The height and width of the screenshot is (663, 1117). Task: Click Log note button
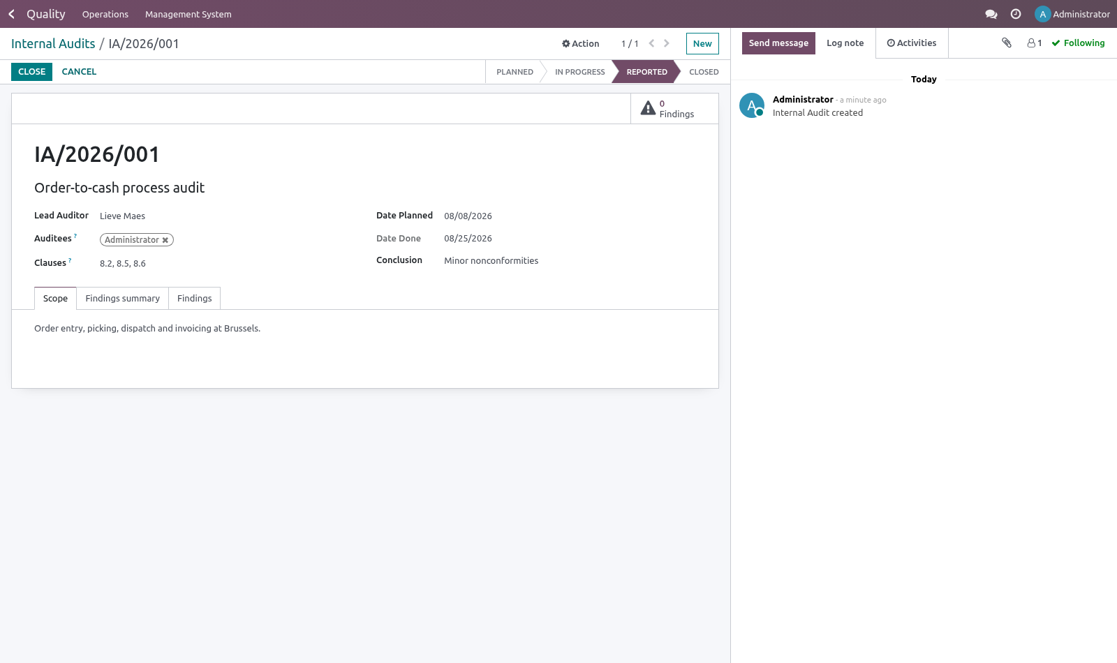[845, 43]
